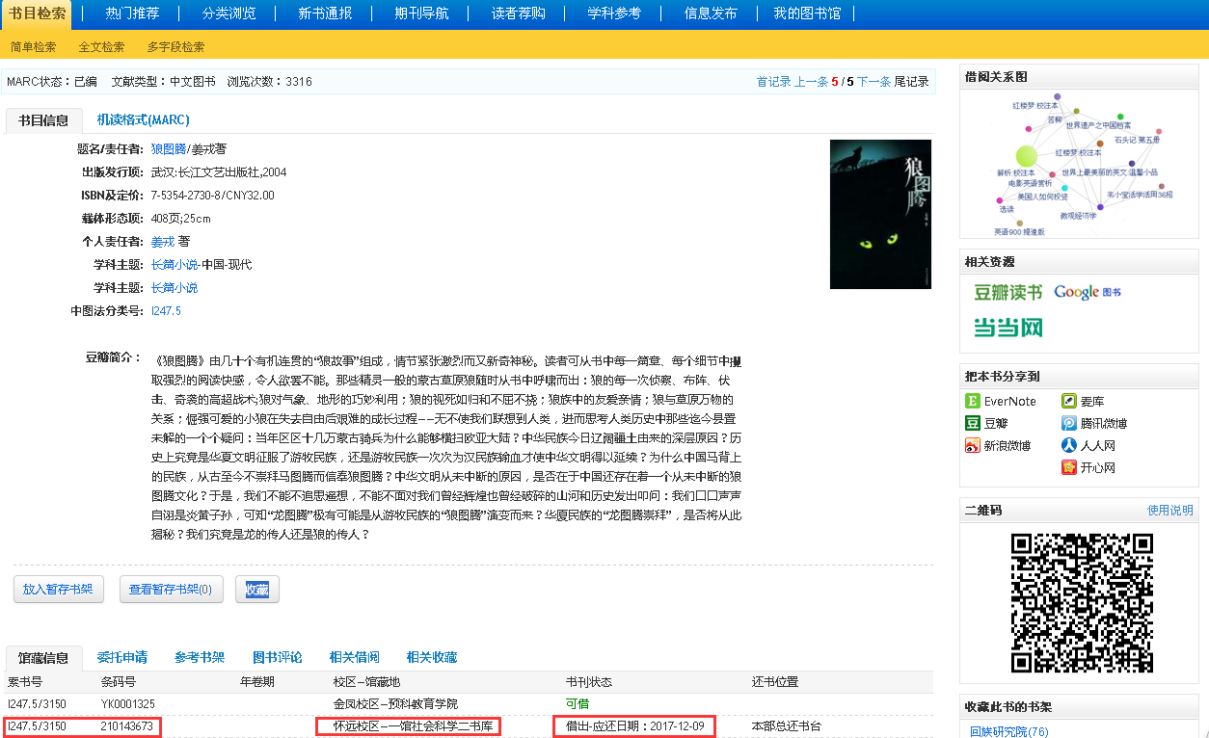Open the 热门推荐 navigation item
The height and width of the screenshot is (738, 1209).
[132, 13]
